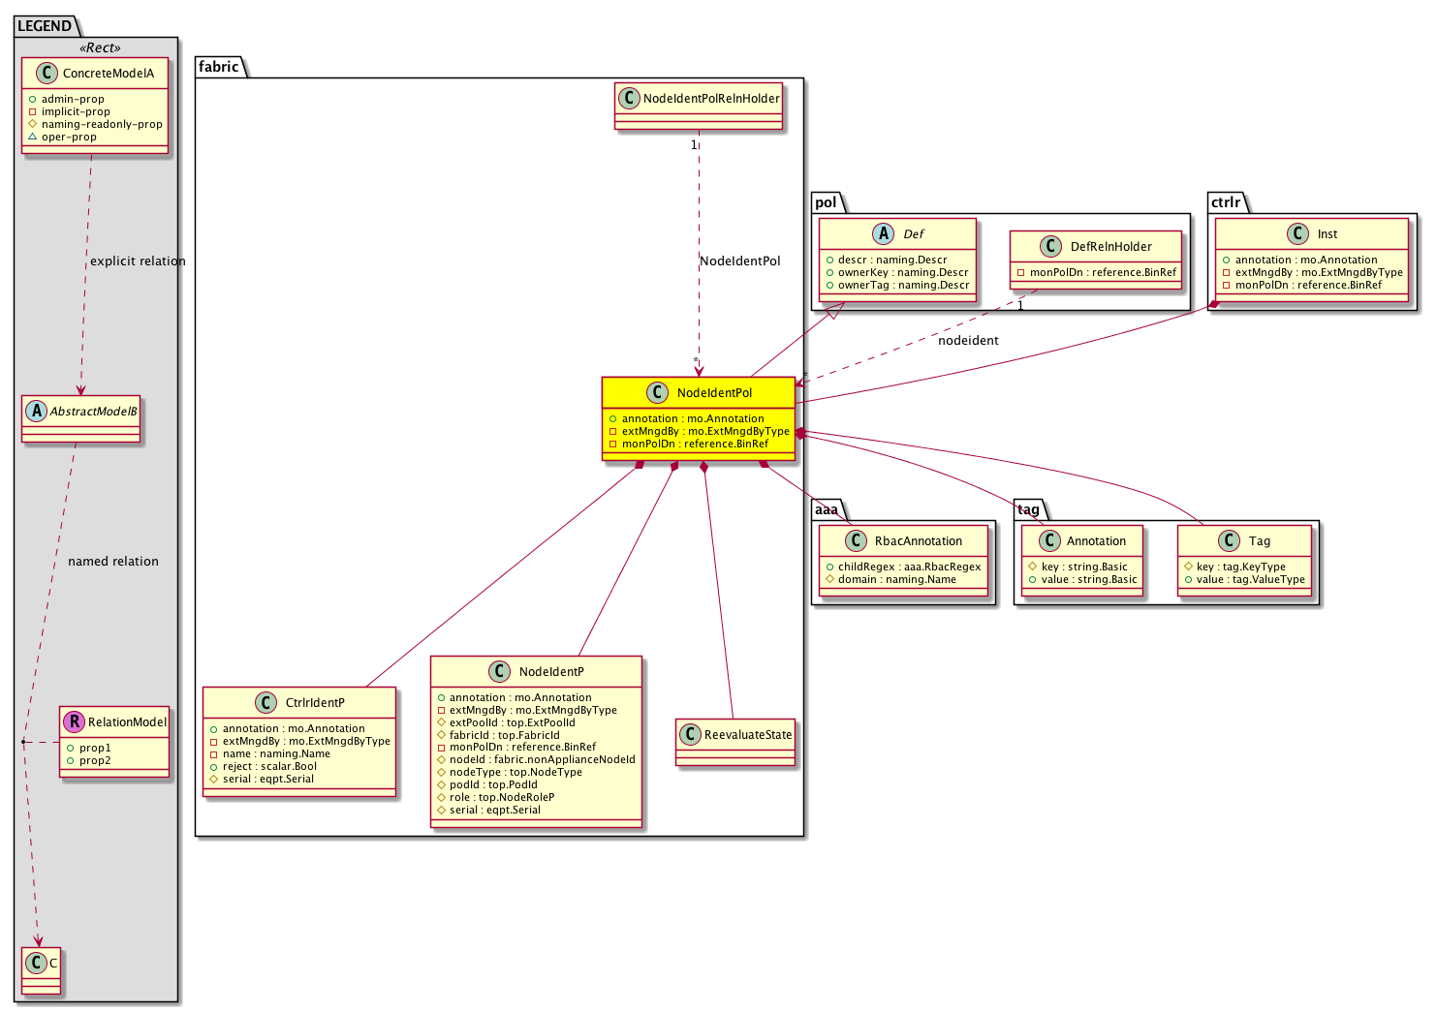Image resolution: width=1437 pixels, height=1012 pixels.
Task: Click the pink R icon of RelationModel
Action: pos(74,721)
